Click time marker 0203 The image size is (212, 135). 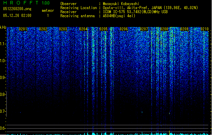pyautogui.click(x=63, y=29)
